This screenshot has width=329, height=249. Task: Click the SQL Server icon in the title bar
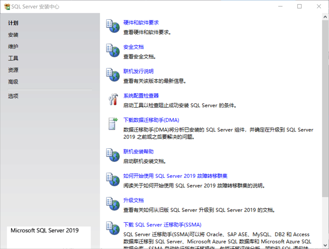point(8,6)
